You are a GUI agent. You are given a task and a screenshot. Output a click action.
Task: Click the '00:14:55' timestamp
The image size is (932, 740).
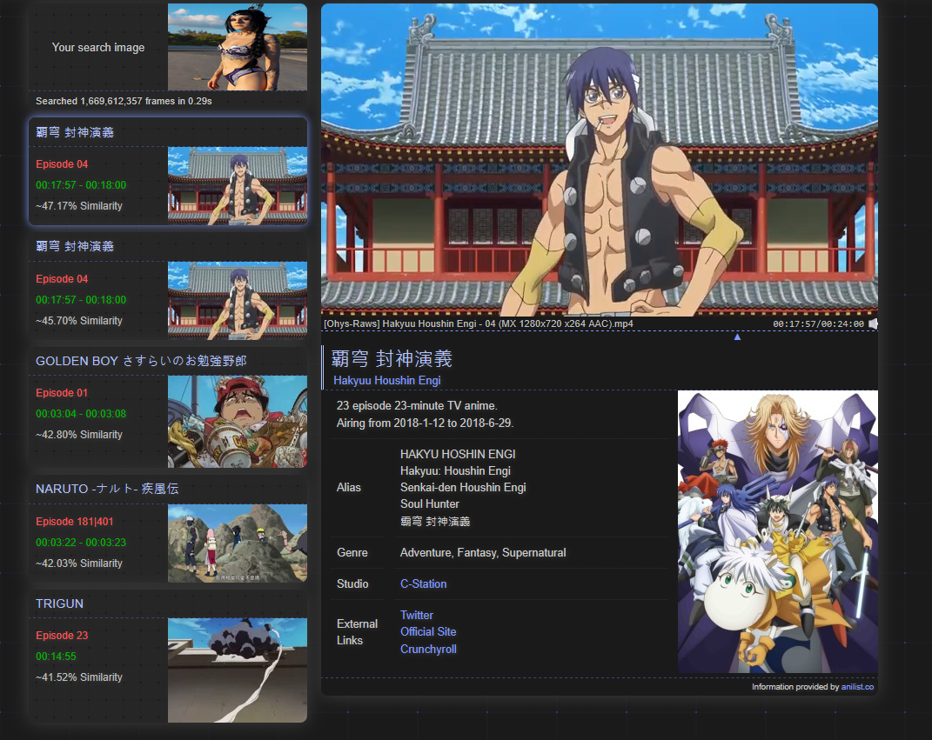click(x=56, y=657)
